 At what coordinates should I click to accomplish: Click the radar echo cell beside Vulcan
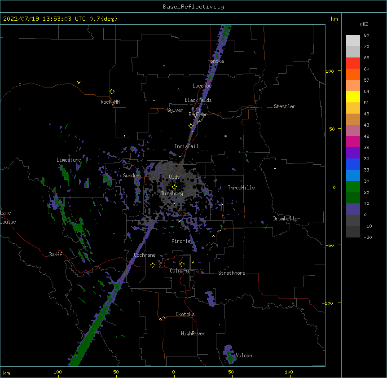click(229, 354)
